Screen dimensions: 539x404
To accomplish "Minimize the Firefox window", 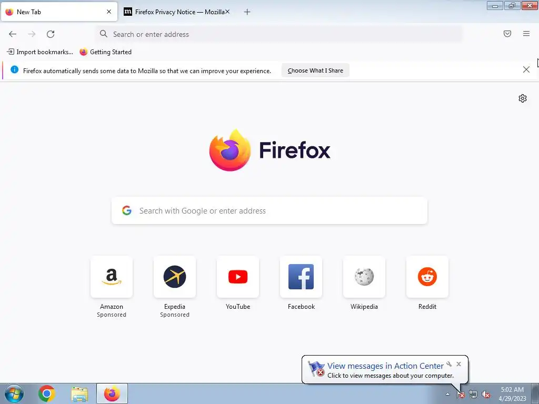I will pos(495,5).
